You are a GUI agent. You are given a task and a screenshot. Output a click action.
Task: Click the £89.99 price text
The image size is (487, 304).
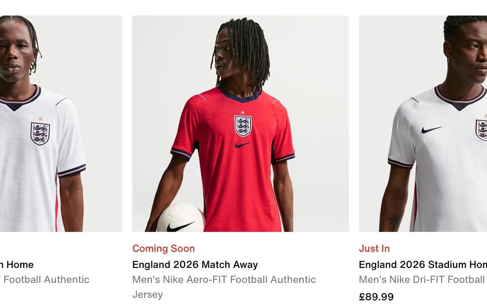pos(376,297)
